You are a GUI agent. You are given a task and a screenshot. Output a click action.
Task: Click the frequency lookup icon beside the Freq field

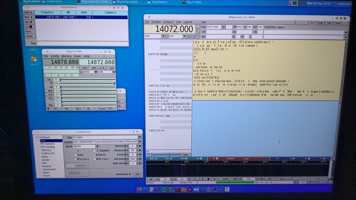tap(198, 27)
